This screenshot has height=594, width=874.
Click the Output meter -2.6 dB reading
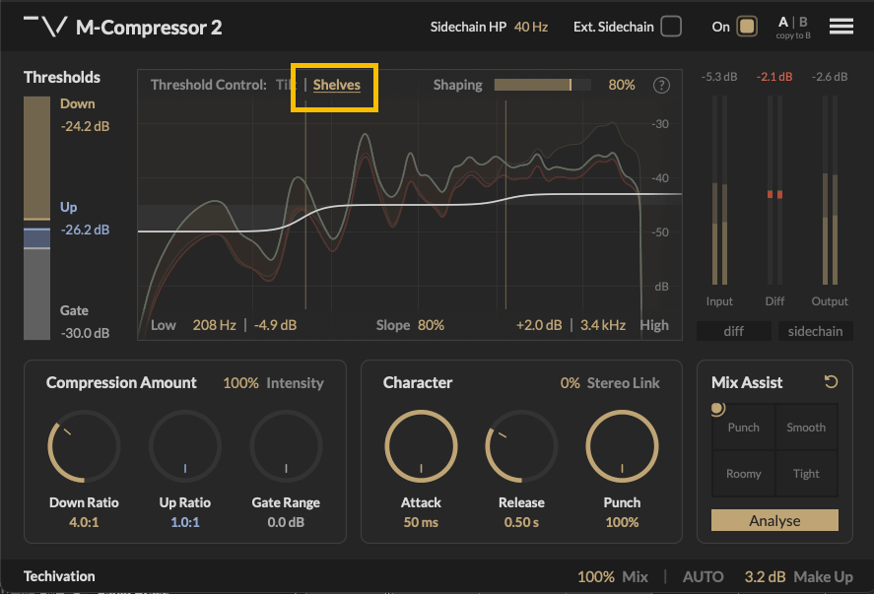830,76
